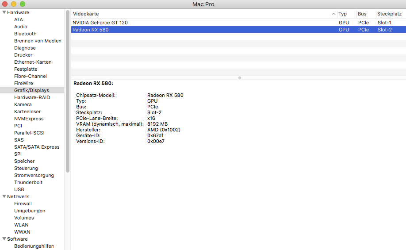
Task: Open the Kartenleser entry
Action: pyautogui.click(x=27, y=112)
